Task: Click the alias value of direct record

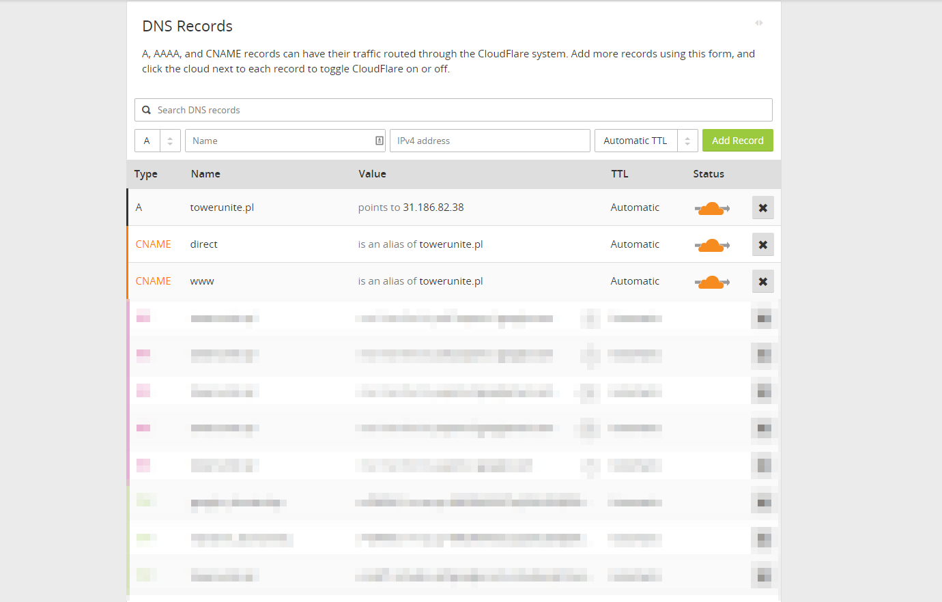Action: point(451,244)
